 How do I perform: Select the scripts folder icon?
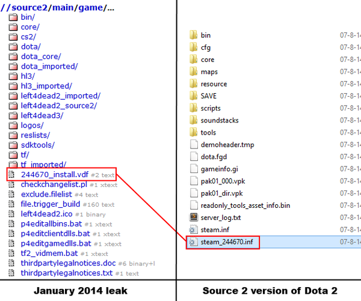pyautogui.click(x=193, y=108)
